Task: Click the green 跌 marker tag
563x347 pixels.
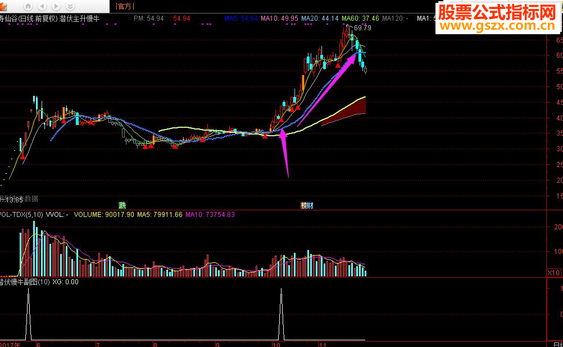Action: (x=123, y=206)
